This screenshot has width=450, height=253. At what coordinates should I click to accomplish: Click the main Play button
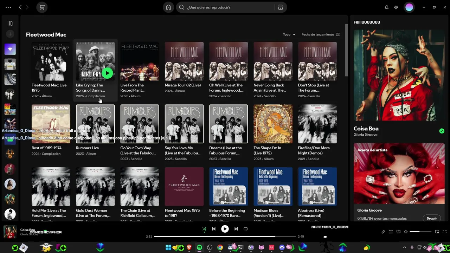225,229
